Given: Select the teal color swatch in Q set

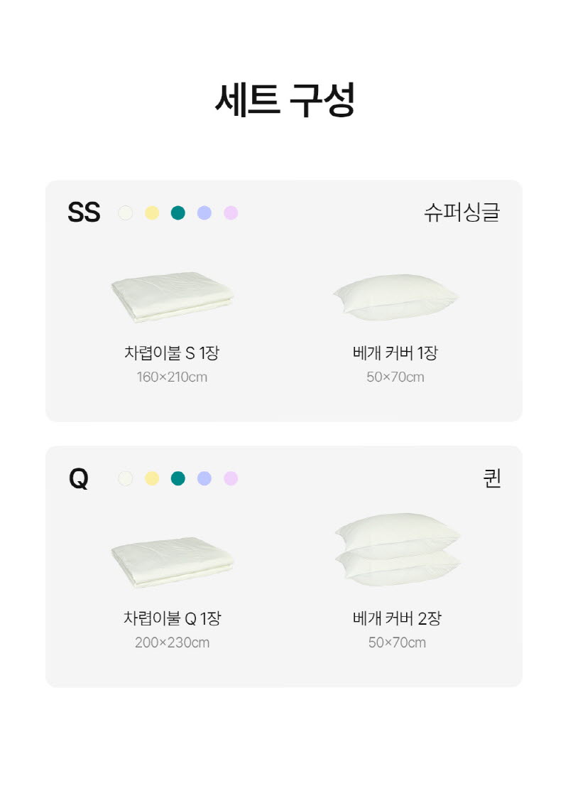Looking at the screenshot, I should pyautogui.click(x=178, y=478).
